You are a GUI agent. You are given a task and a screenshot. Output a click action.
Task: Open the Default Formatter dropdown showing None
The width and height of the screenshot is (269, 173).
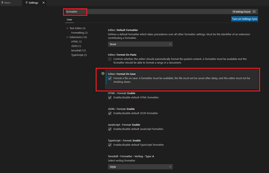pyautogui.click(x=140, y=44)
